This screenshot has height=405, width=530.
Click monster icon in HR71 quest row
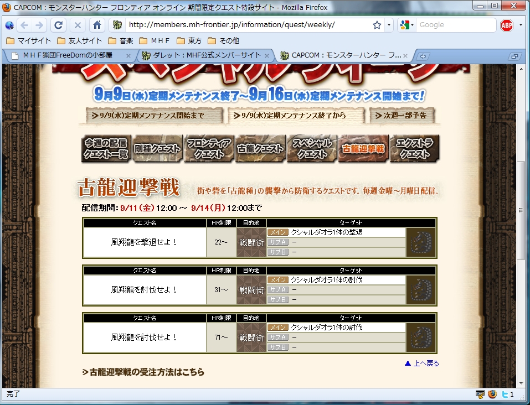(x=421, y=337)
